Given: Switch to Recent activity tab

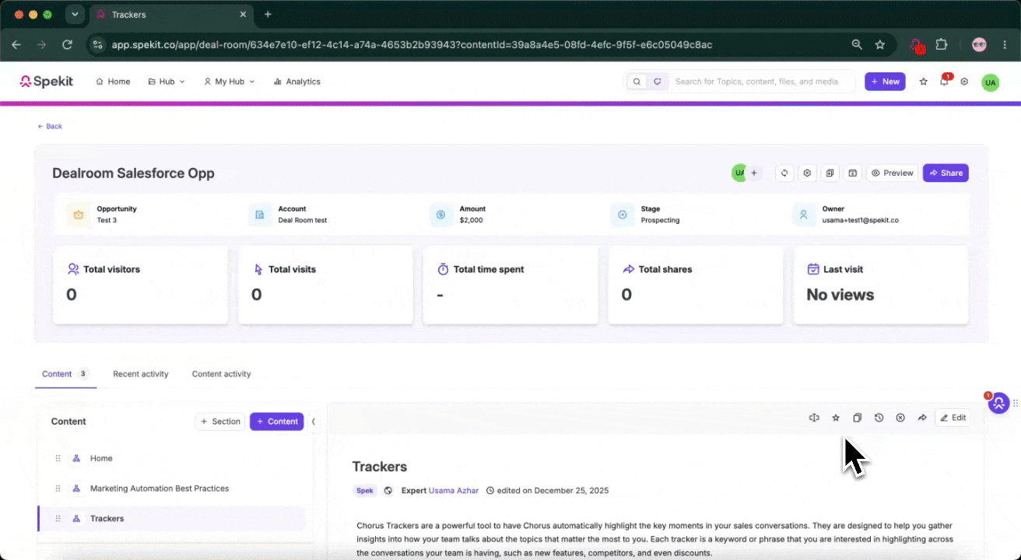Looking at the screenshot, I should click(x=141, y=374).
